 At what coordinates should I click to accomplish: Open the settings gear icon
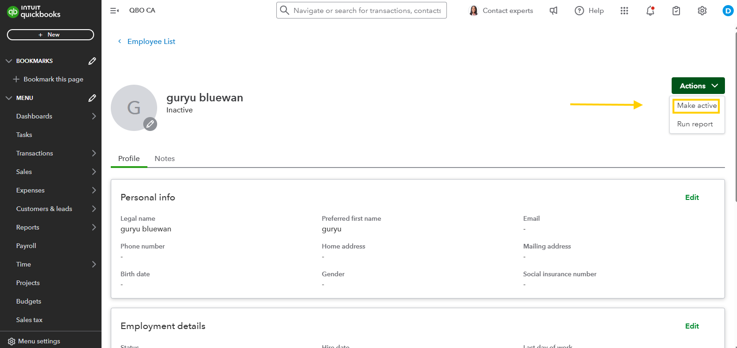pyautogui.click(x=702, y=11)
